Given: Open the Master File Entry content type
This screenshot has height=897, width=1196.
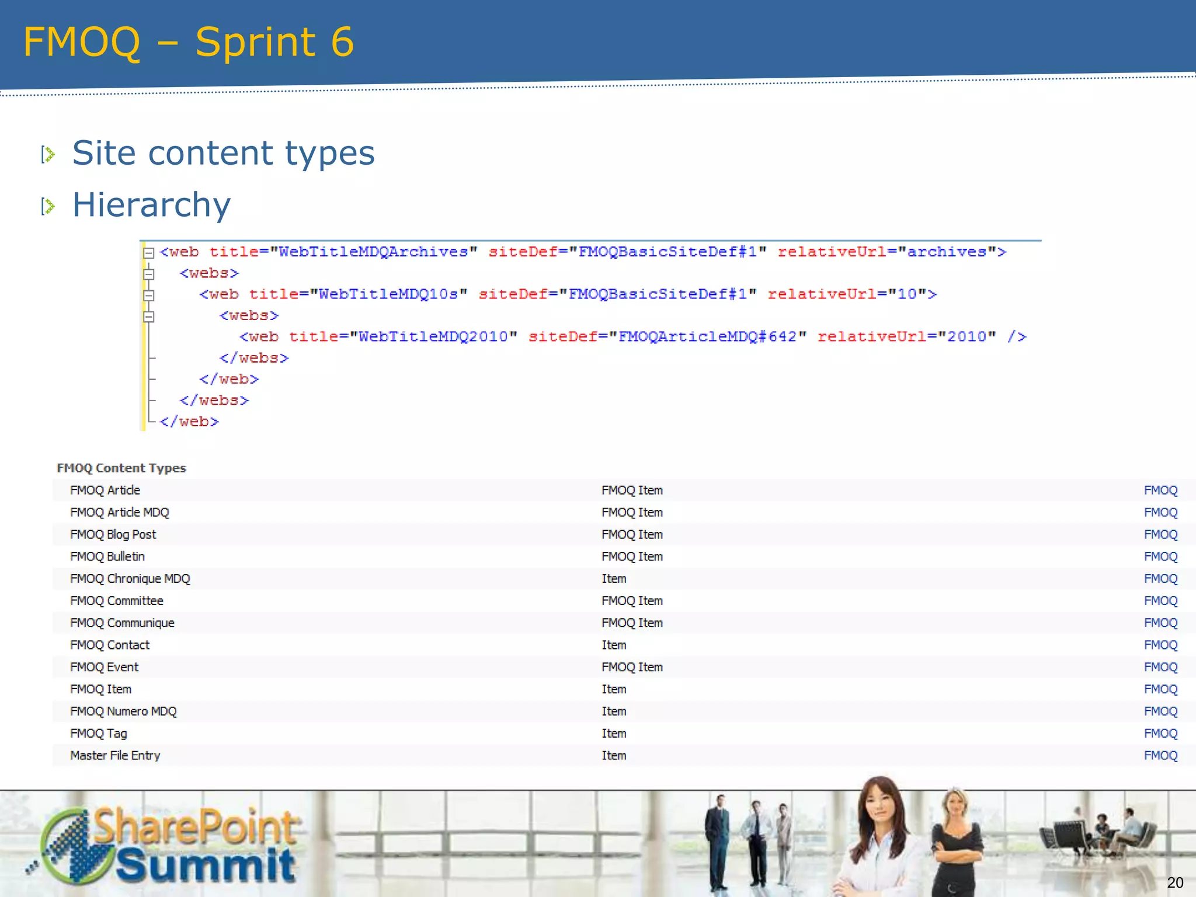Looking at the screenshot, I should (x=115, y=756).
